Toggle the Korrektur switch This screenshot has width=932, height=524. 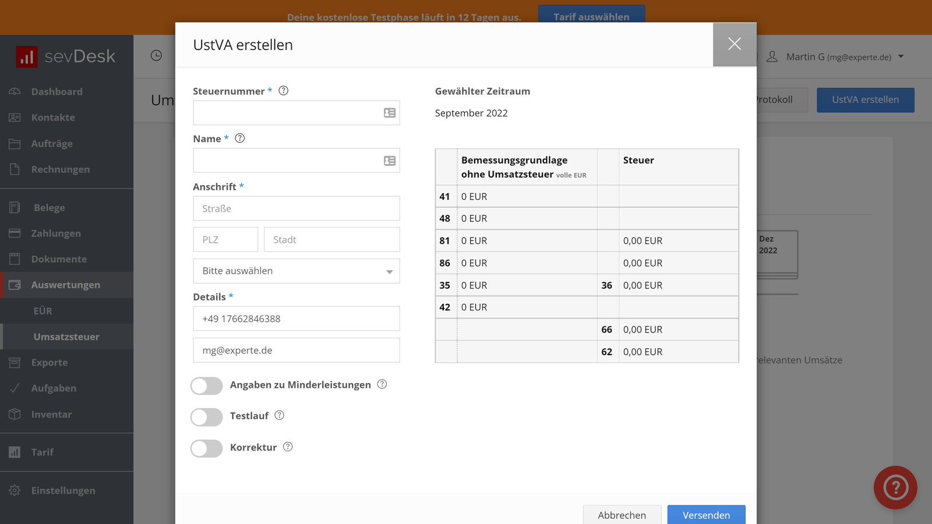[x=207, y=448]
